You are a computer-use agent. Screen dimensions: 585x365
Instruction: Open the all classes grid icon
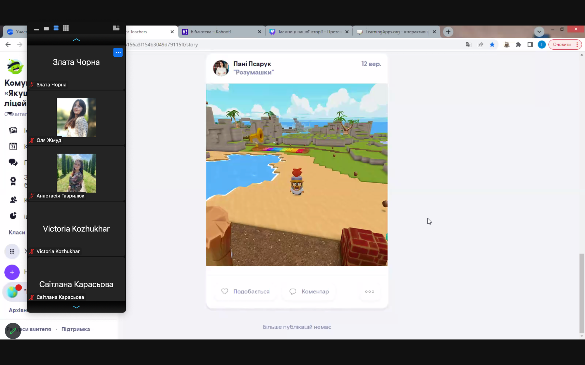tap(12, 251)
